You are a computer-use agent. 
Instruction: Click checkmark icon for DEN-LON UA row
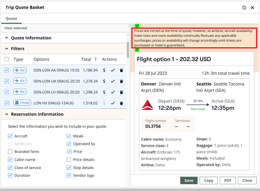(113, 81)
